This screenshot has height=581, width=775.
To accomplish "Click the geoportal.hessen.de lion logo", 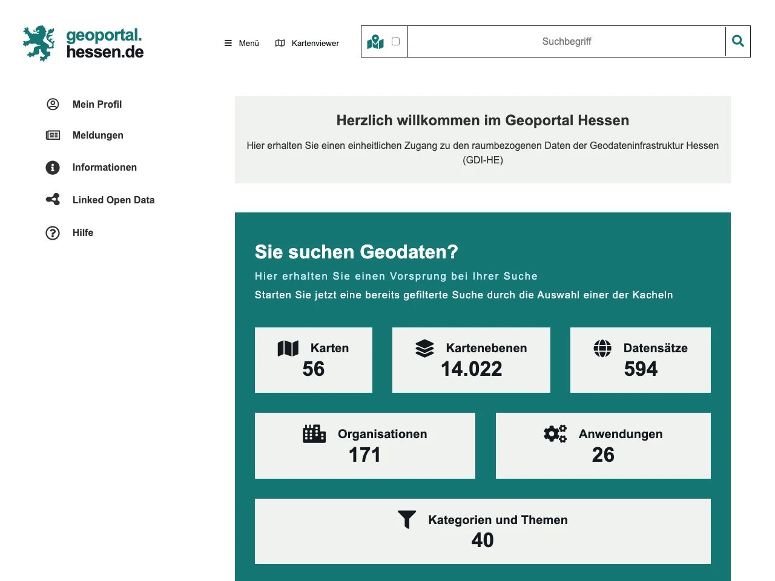I will 39,43.
